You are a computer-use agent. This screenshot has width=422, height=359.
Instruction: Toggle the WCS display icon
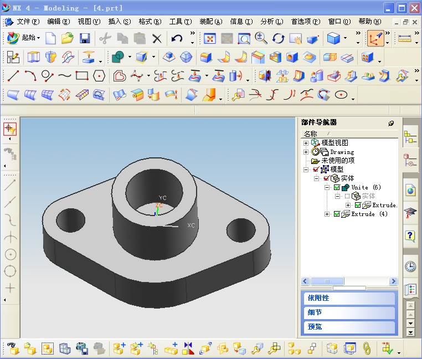pos(375,39)
